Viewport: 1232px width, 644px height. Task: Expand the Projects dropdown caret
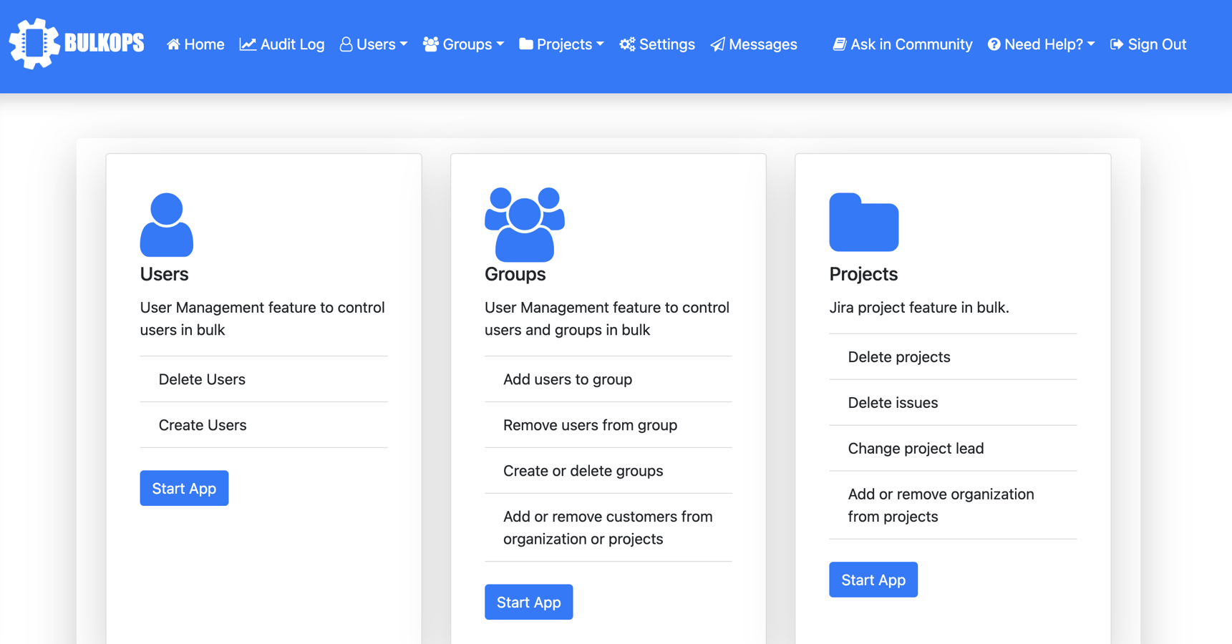pos(601,44)
